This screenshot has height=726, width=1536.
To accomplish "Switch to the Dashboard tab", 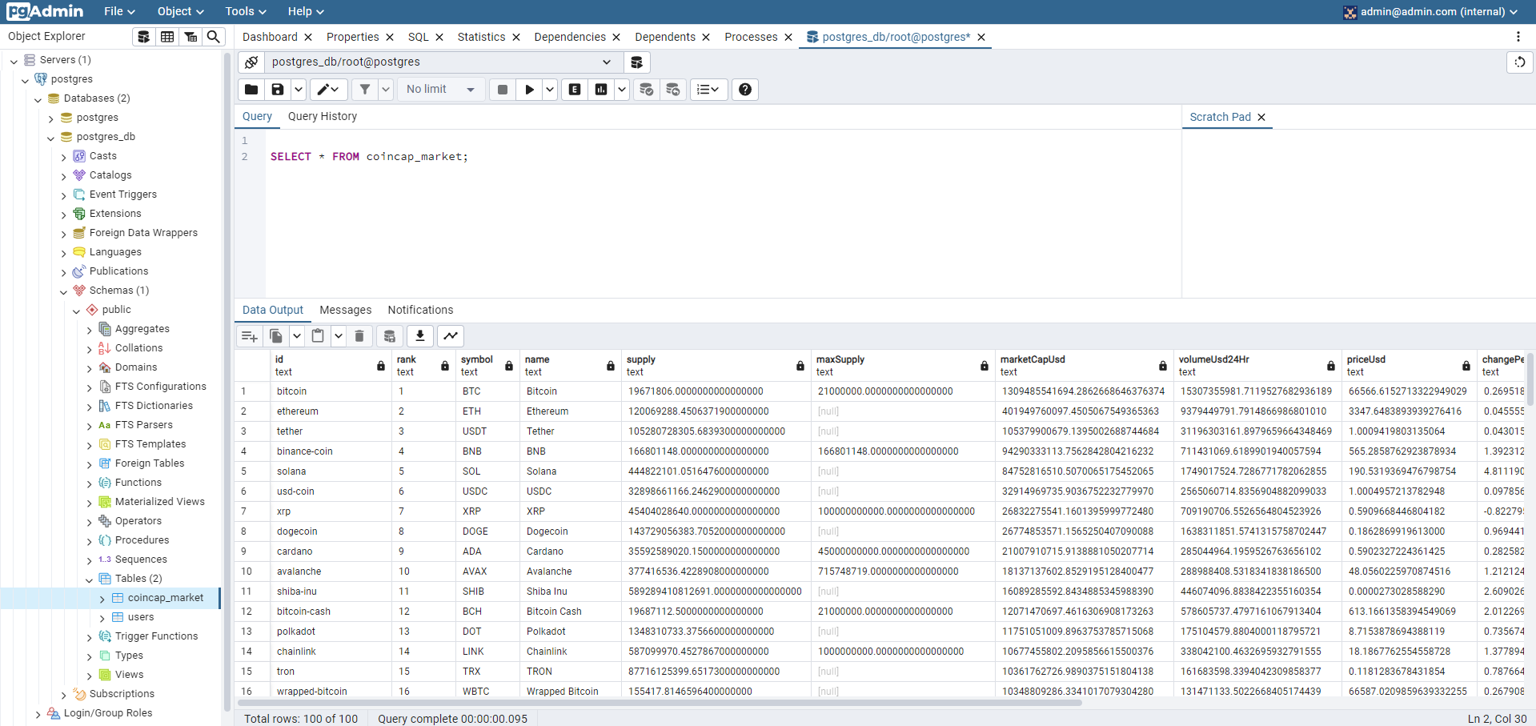I will click(270, 37).
